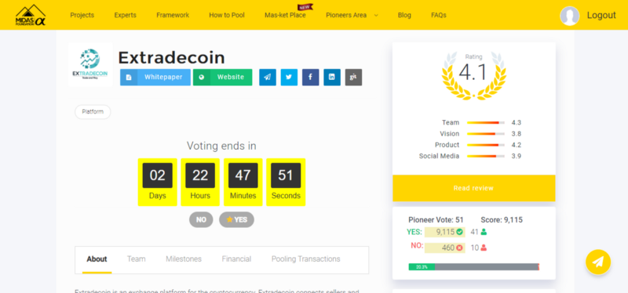This screenshot has width=628, height=293.
Task: Open the Milestones tab
Action: (184, 259)
